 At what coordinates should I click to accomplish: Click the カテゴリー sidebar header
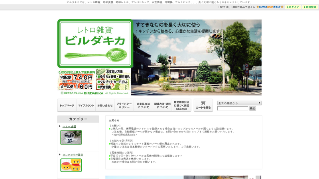click(x=78, y=119)
